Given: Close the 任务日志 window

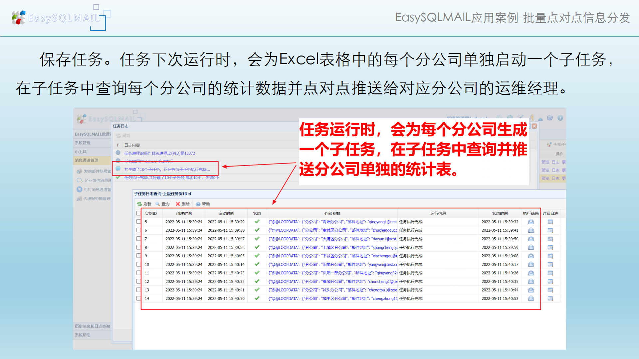Looking at the screenshot, I should click(x=534, y=126).
